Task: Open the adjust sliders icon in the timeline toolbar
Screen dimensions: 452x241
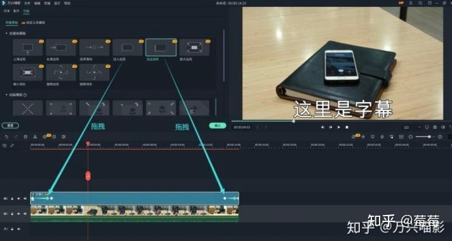Action: [63, 137]
